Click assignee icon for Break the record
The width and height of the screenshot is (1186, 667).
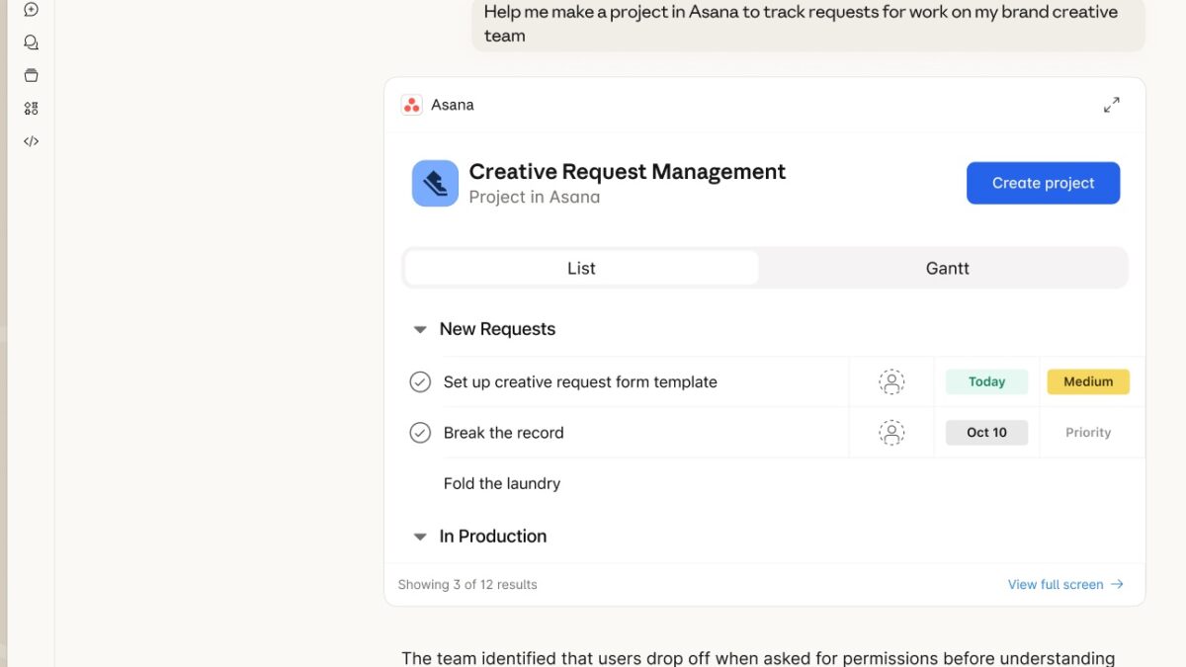click(x=891, y=433)
